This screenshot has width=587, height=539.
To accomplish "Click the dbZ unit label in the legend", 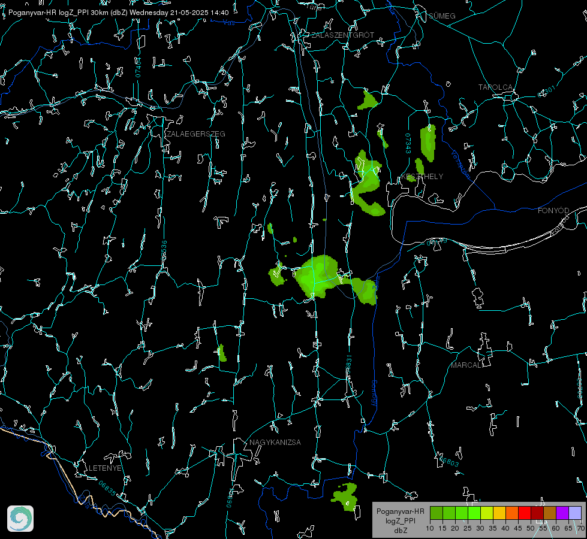I will coord(401,531).
